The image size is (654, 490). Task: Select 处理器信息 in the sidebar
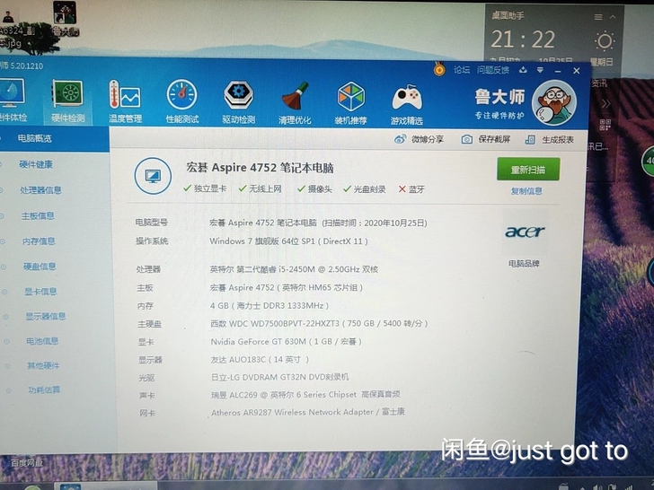tap(41, 190)
